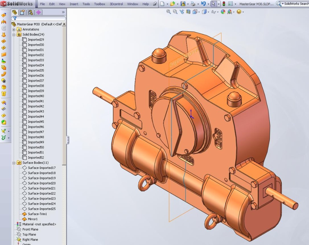Viewport: 309px width, 245px height.
Task: Click the Select cursor tool
Action: tap(214, 4)
